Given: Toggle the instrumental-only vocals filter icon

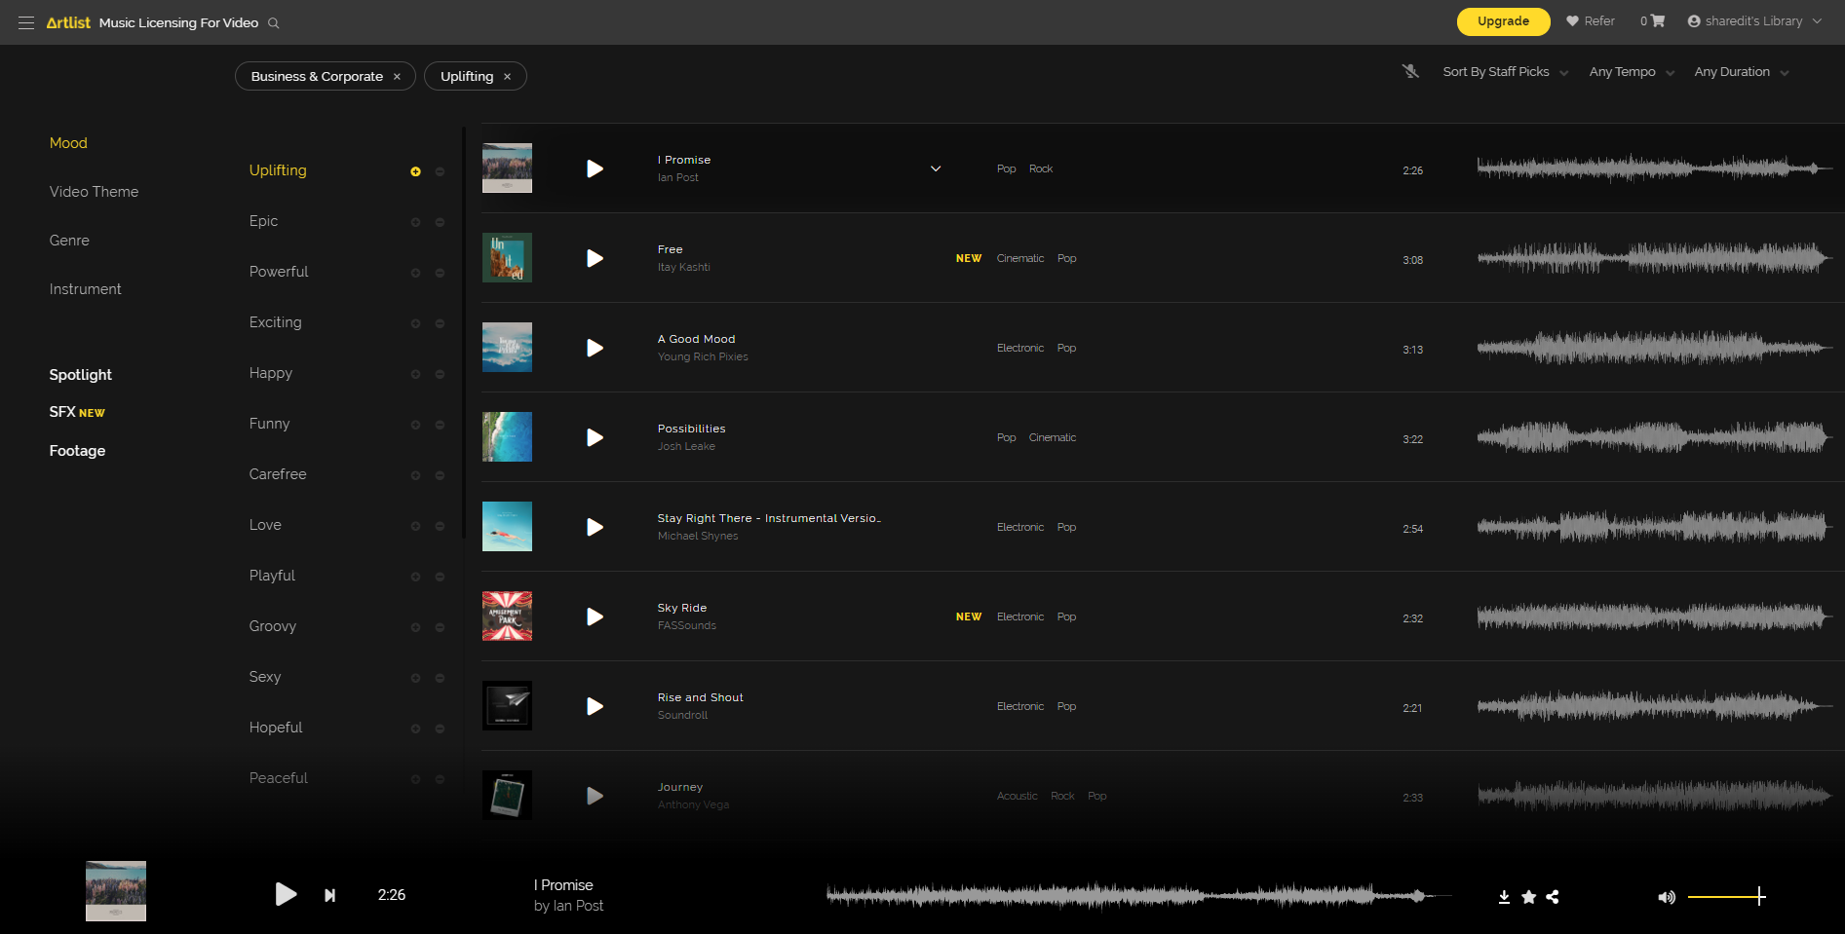Looking at the screenshot, I should 1410,71.
